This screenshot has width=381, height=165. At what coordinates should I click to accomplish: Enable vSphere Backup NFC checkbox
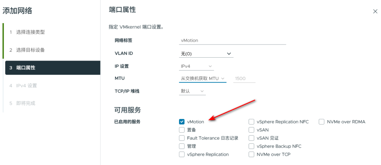(x=252, y=146)
